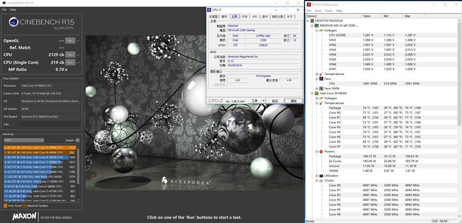Open HWMonitor File menu
462x223 pixels.
(309, 10)
